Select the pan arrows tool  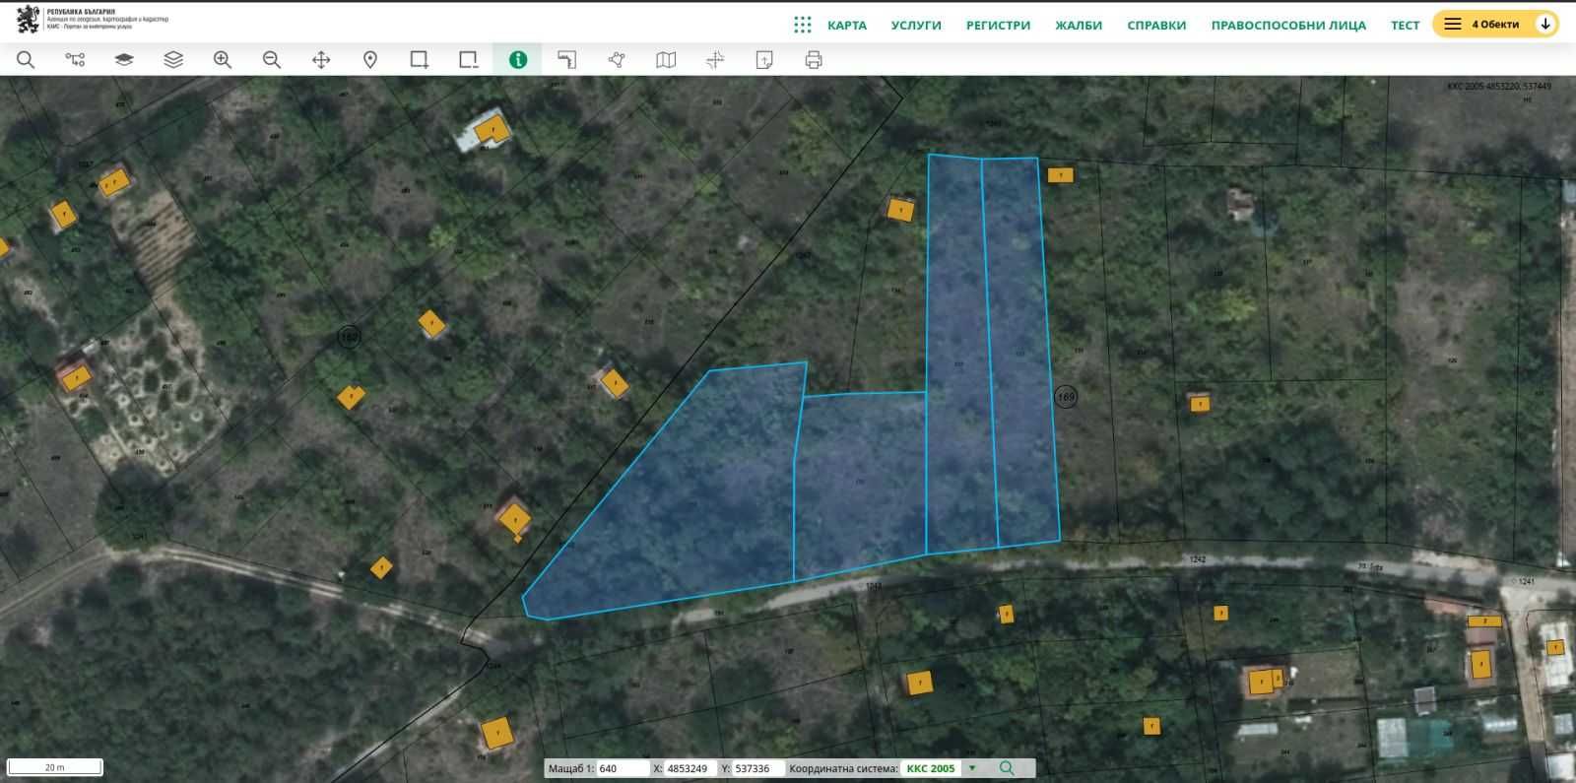321,60
